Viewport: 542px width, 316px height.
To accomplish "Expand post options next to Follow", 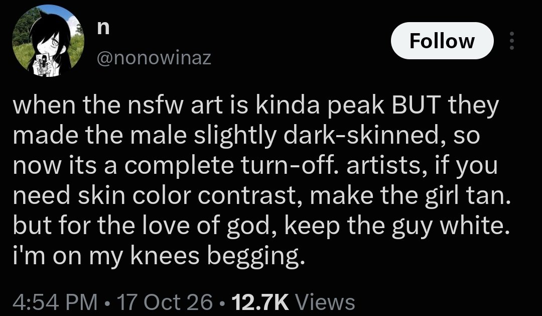I will click(x=512, y=41).
